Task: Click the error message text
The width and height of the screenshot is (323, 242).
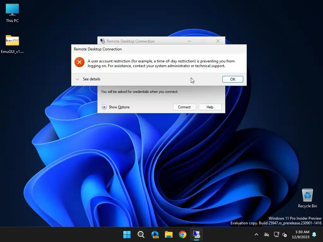Action: (161, 63)
